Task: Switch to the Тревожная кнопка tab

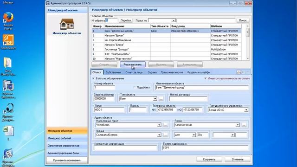Action: [172, 72]
